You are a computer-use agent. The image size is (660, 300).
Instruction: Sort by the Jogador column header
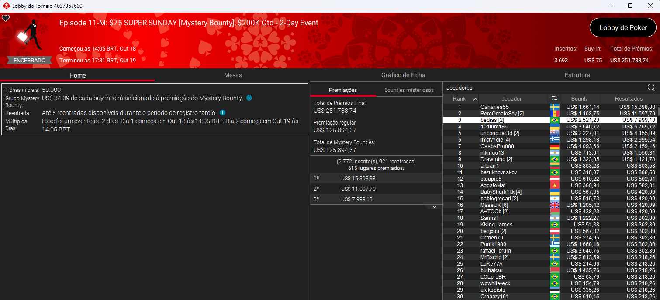click(511, 99)
